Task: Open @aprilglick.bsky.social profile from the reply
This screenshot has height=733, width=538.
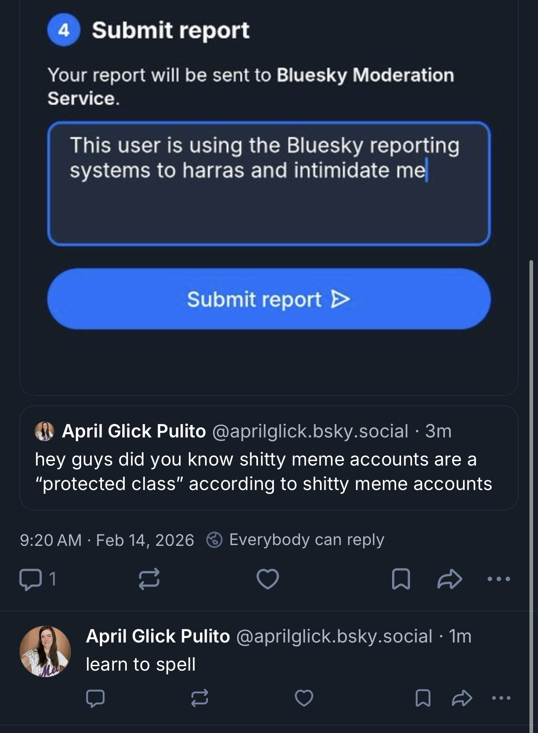Action: (334, 636)
